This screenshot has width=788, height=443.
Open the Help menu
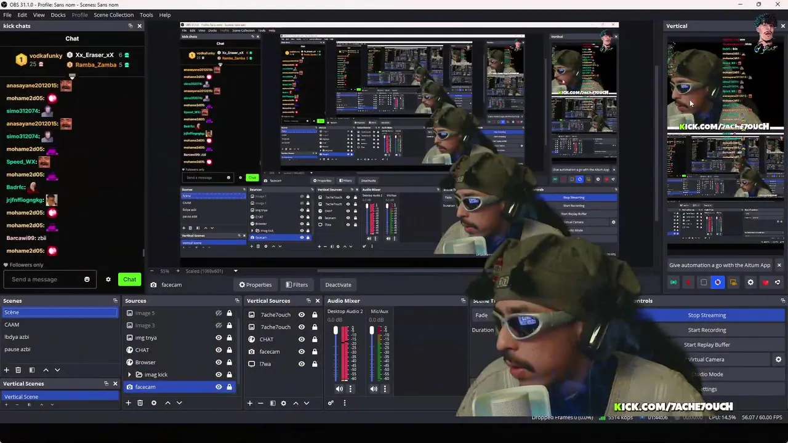tap(165, 15)
